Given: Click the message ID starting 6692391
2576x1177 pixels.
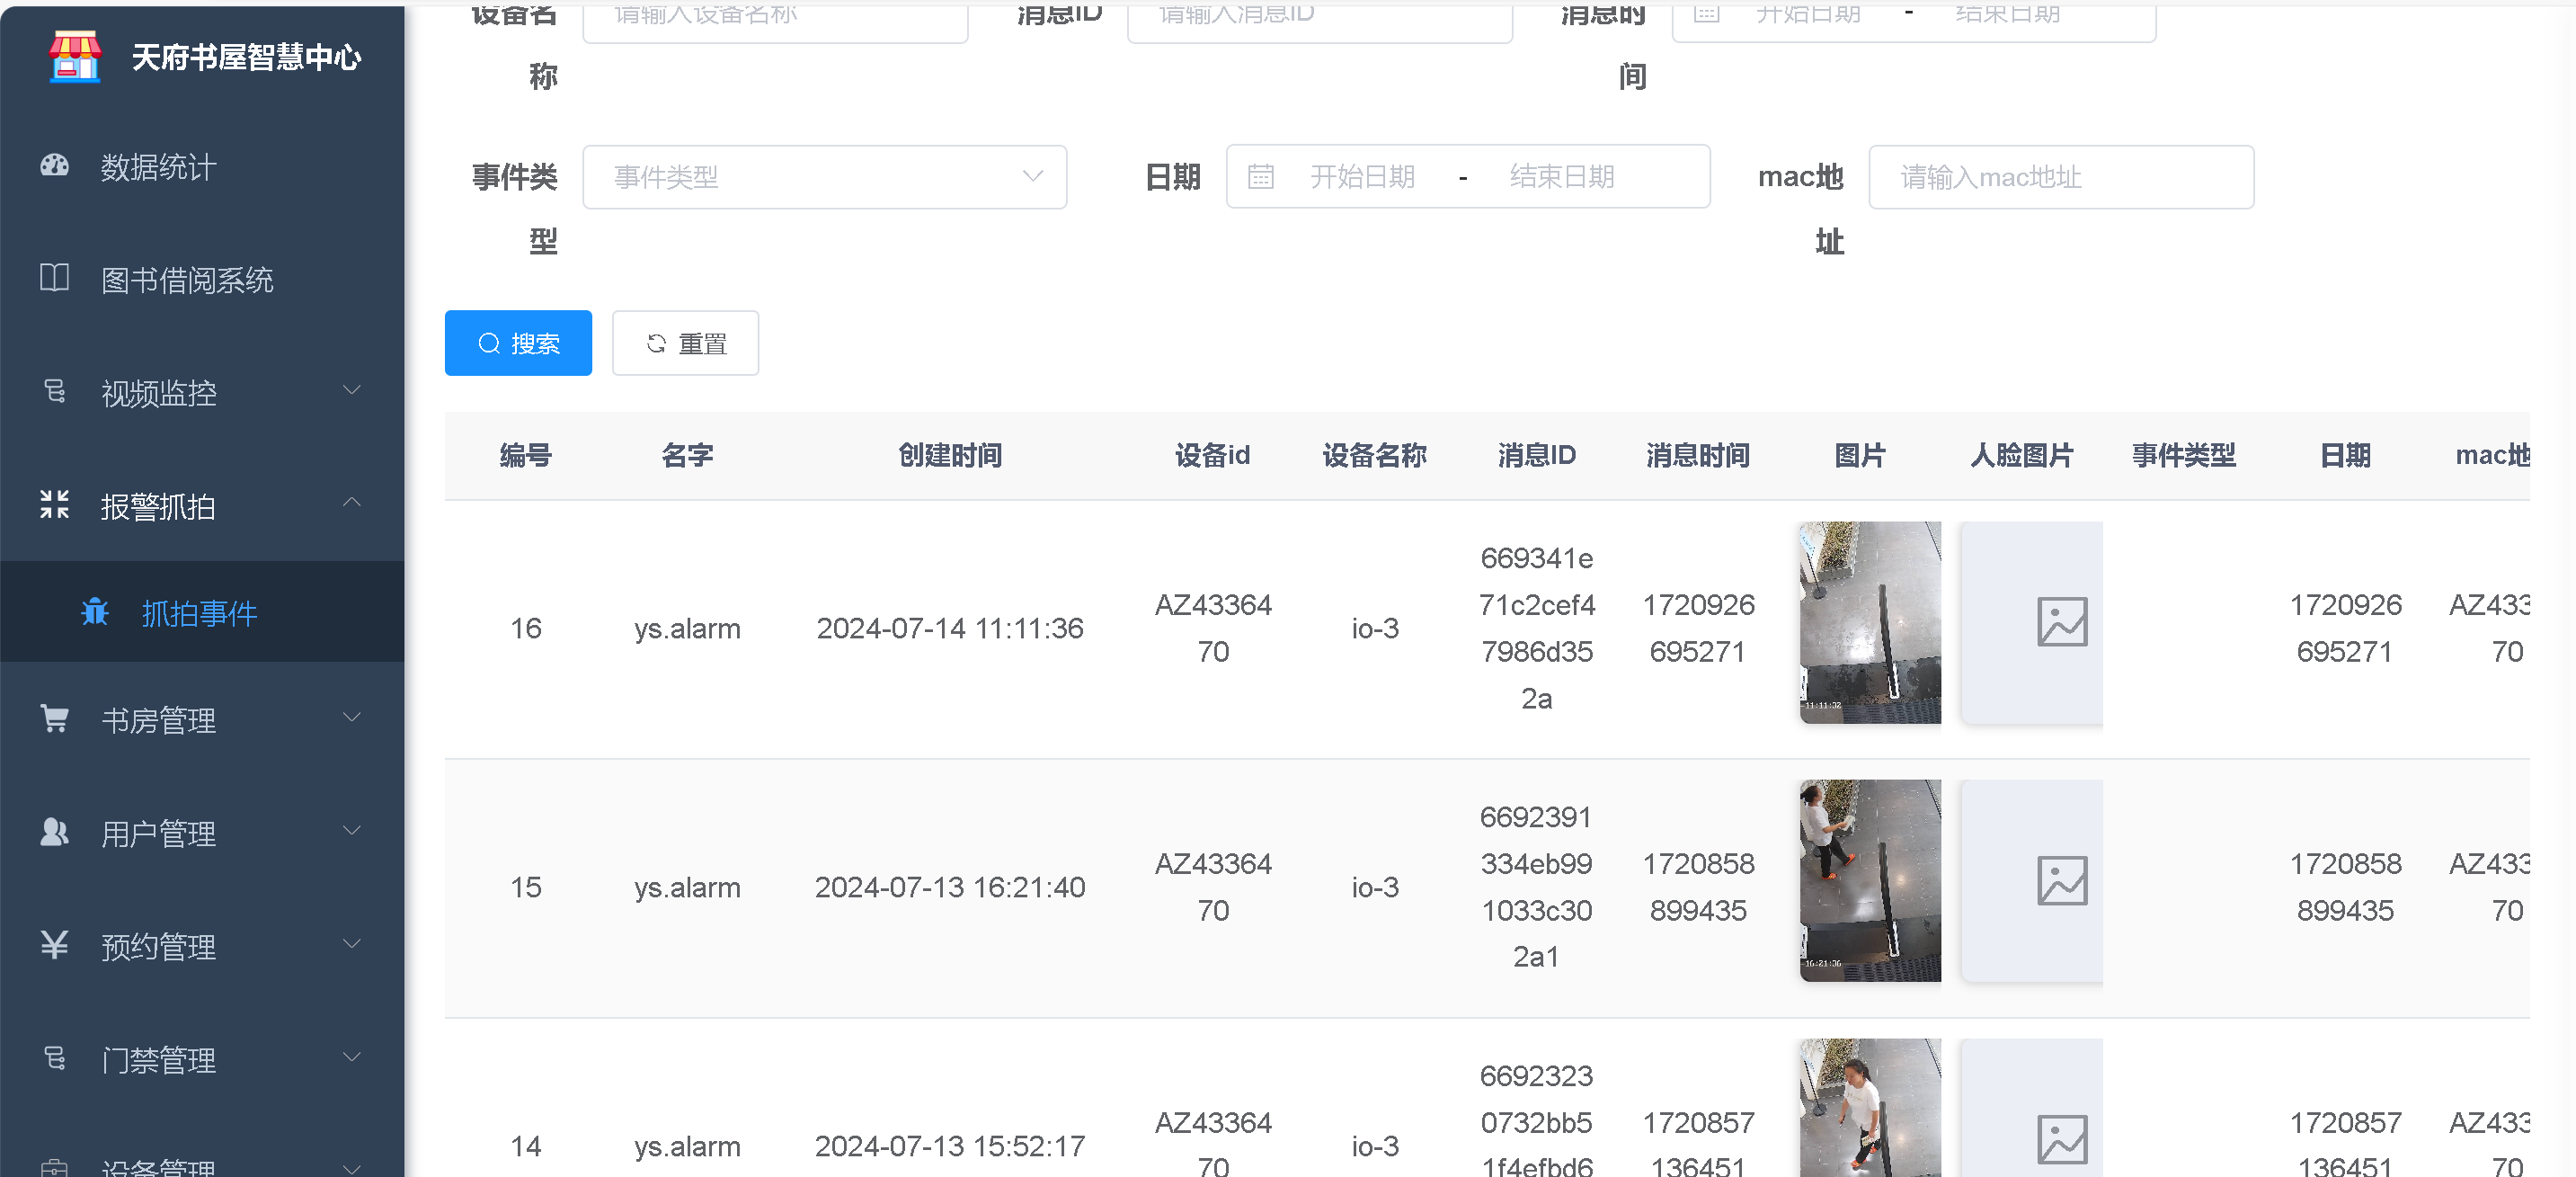Looking at the screenshot, I should [1536, 887].
